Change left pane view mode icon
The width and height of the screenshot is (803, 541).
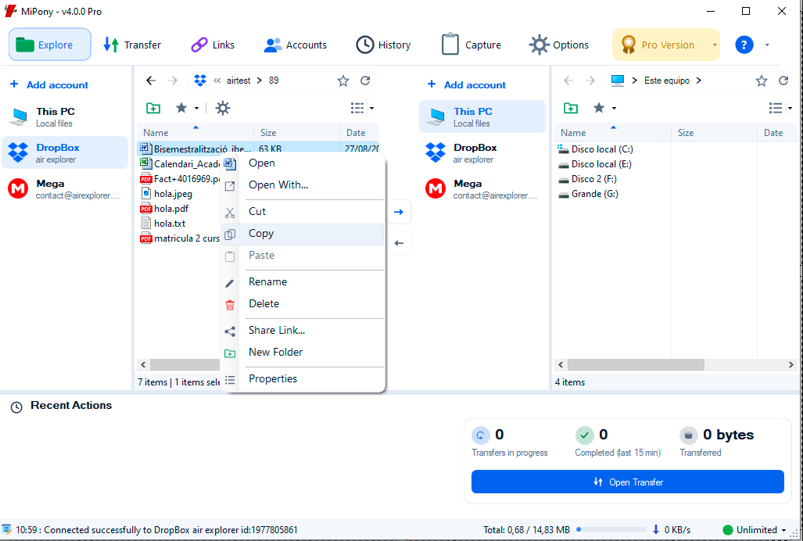click(x=357, y=108)
